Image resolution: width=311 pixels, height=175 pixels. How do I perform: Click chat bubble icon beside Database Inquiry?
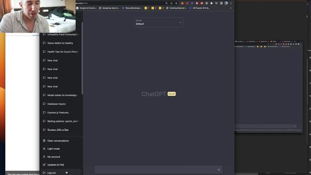(44, 104)
